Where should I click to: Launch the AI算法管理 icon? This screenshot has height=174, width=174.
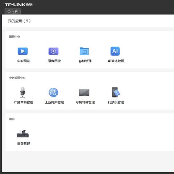click(115, 51)
